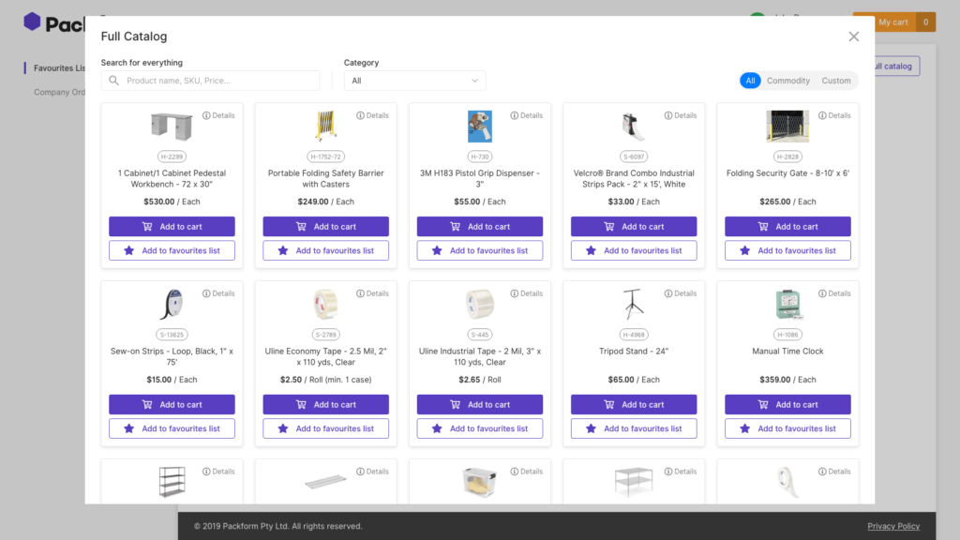960x540 pixels.
Task: Add Folding Security Gate to cart
Action: coord(787,227)
